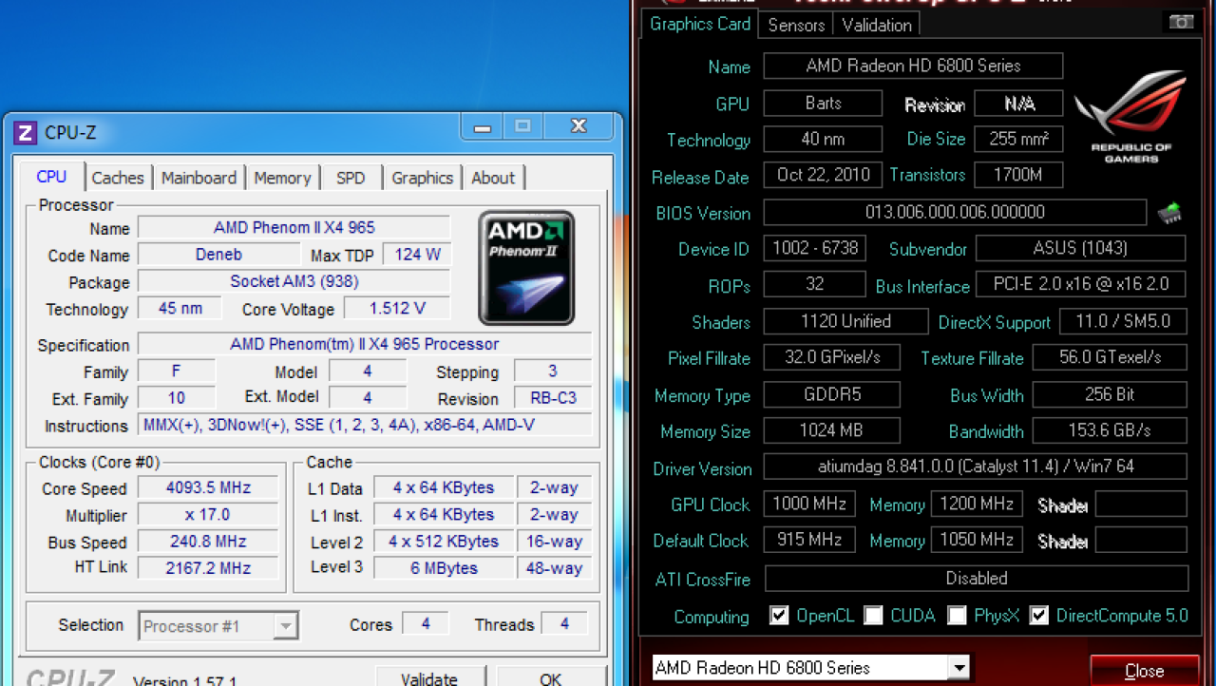Click the Die Size value 255 mm²

tap(1019, 139)
